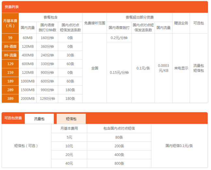Switch to the 流量包 tab
Viewport: 211px width, 170px height.
[x=39, y=119]
